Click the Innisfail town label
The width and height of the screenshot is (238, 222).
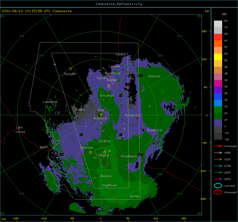coord(107,96)
